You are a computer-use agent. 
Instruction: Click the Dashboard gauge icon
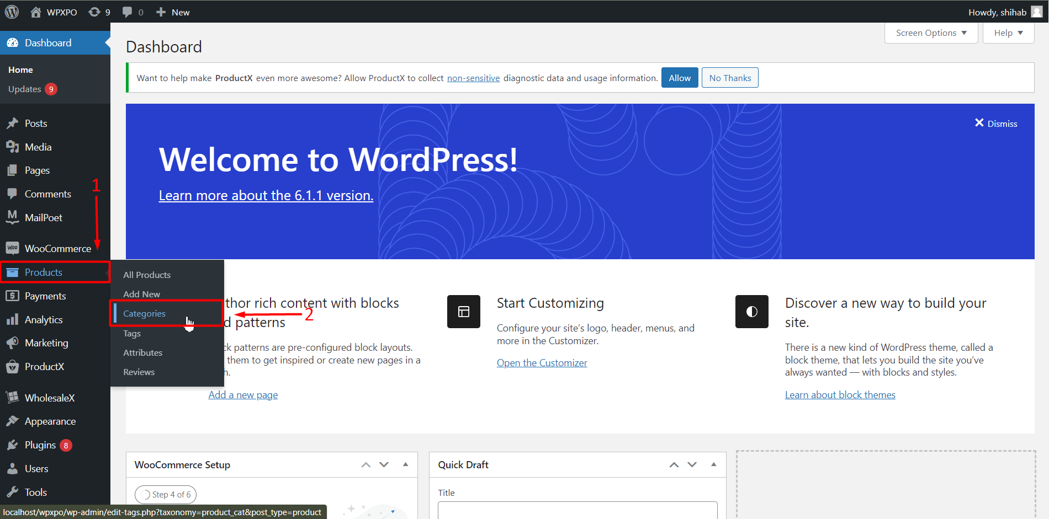(13, 43)
